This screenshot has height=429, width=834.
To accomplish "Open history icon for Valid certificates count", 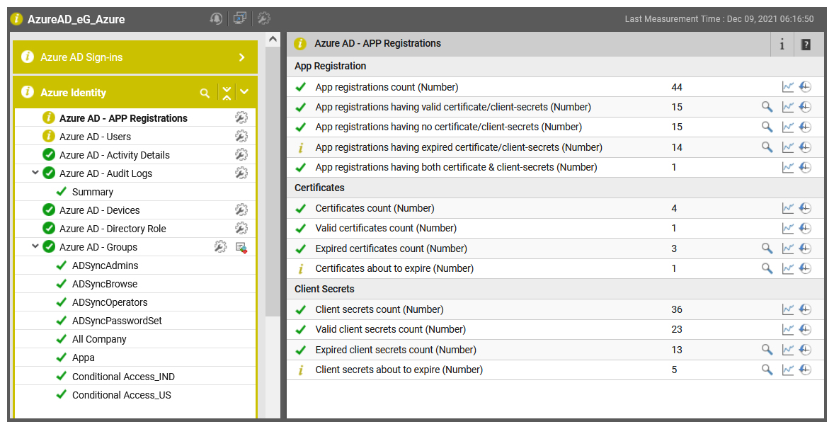I will point(805,228).
